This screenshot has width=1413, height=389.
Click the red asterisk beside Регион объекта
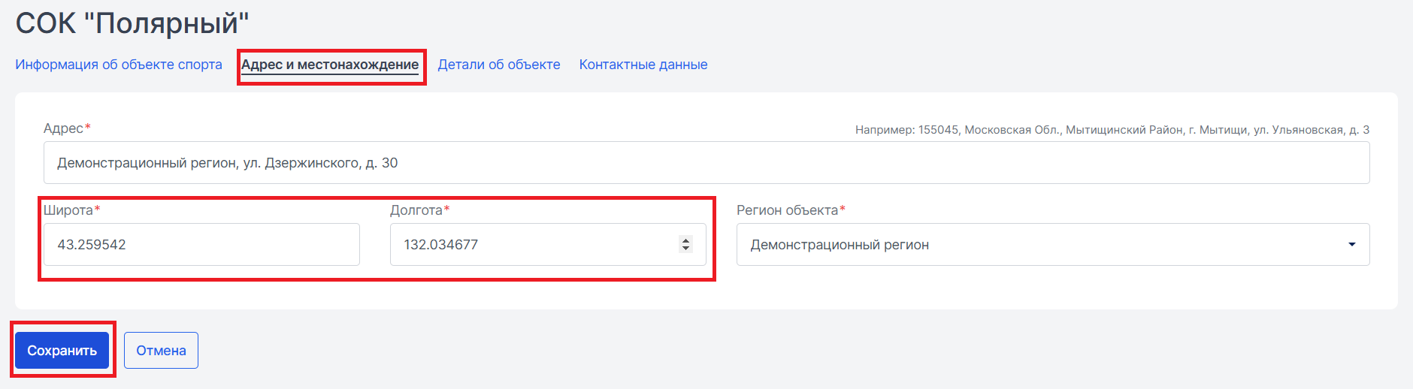pos(843,208)
